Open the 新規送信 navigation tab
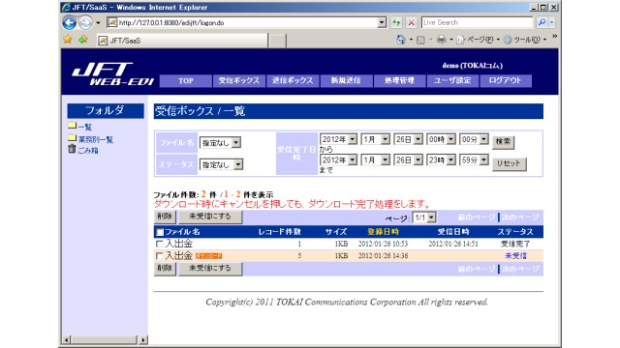 (346, 81)
